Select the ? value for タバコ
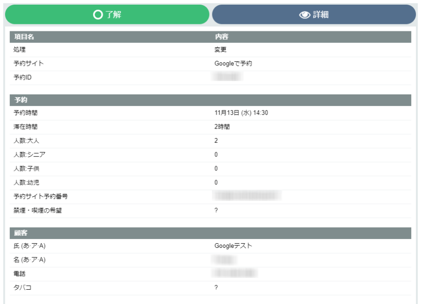This screenshot has height=304, width=427. pyautogui.click(x=216, y=288)
